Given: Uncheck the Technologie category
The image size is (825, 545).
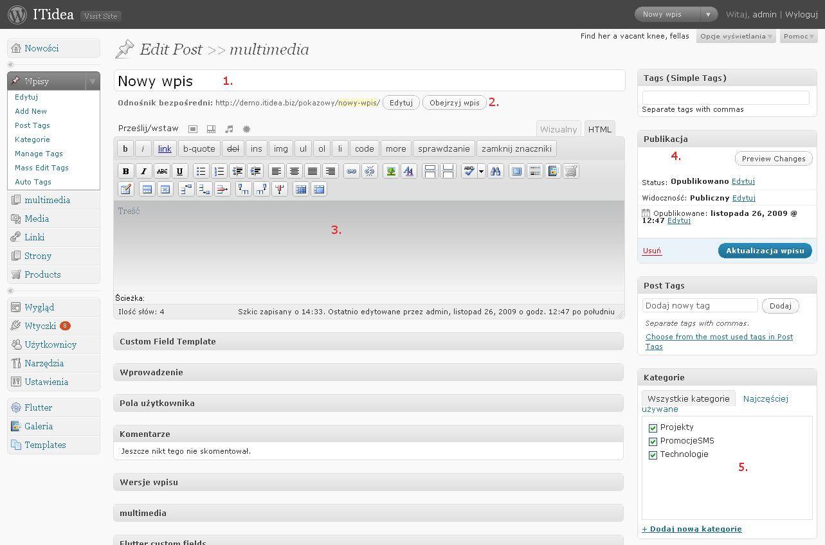Looking at the screenshot, I should coord(653,455).
